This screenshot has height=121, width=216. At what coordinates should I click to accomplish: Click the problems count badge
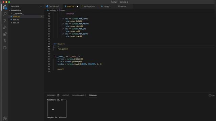click(x=58, y=95)
